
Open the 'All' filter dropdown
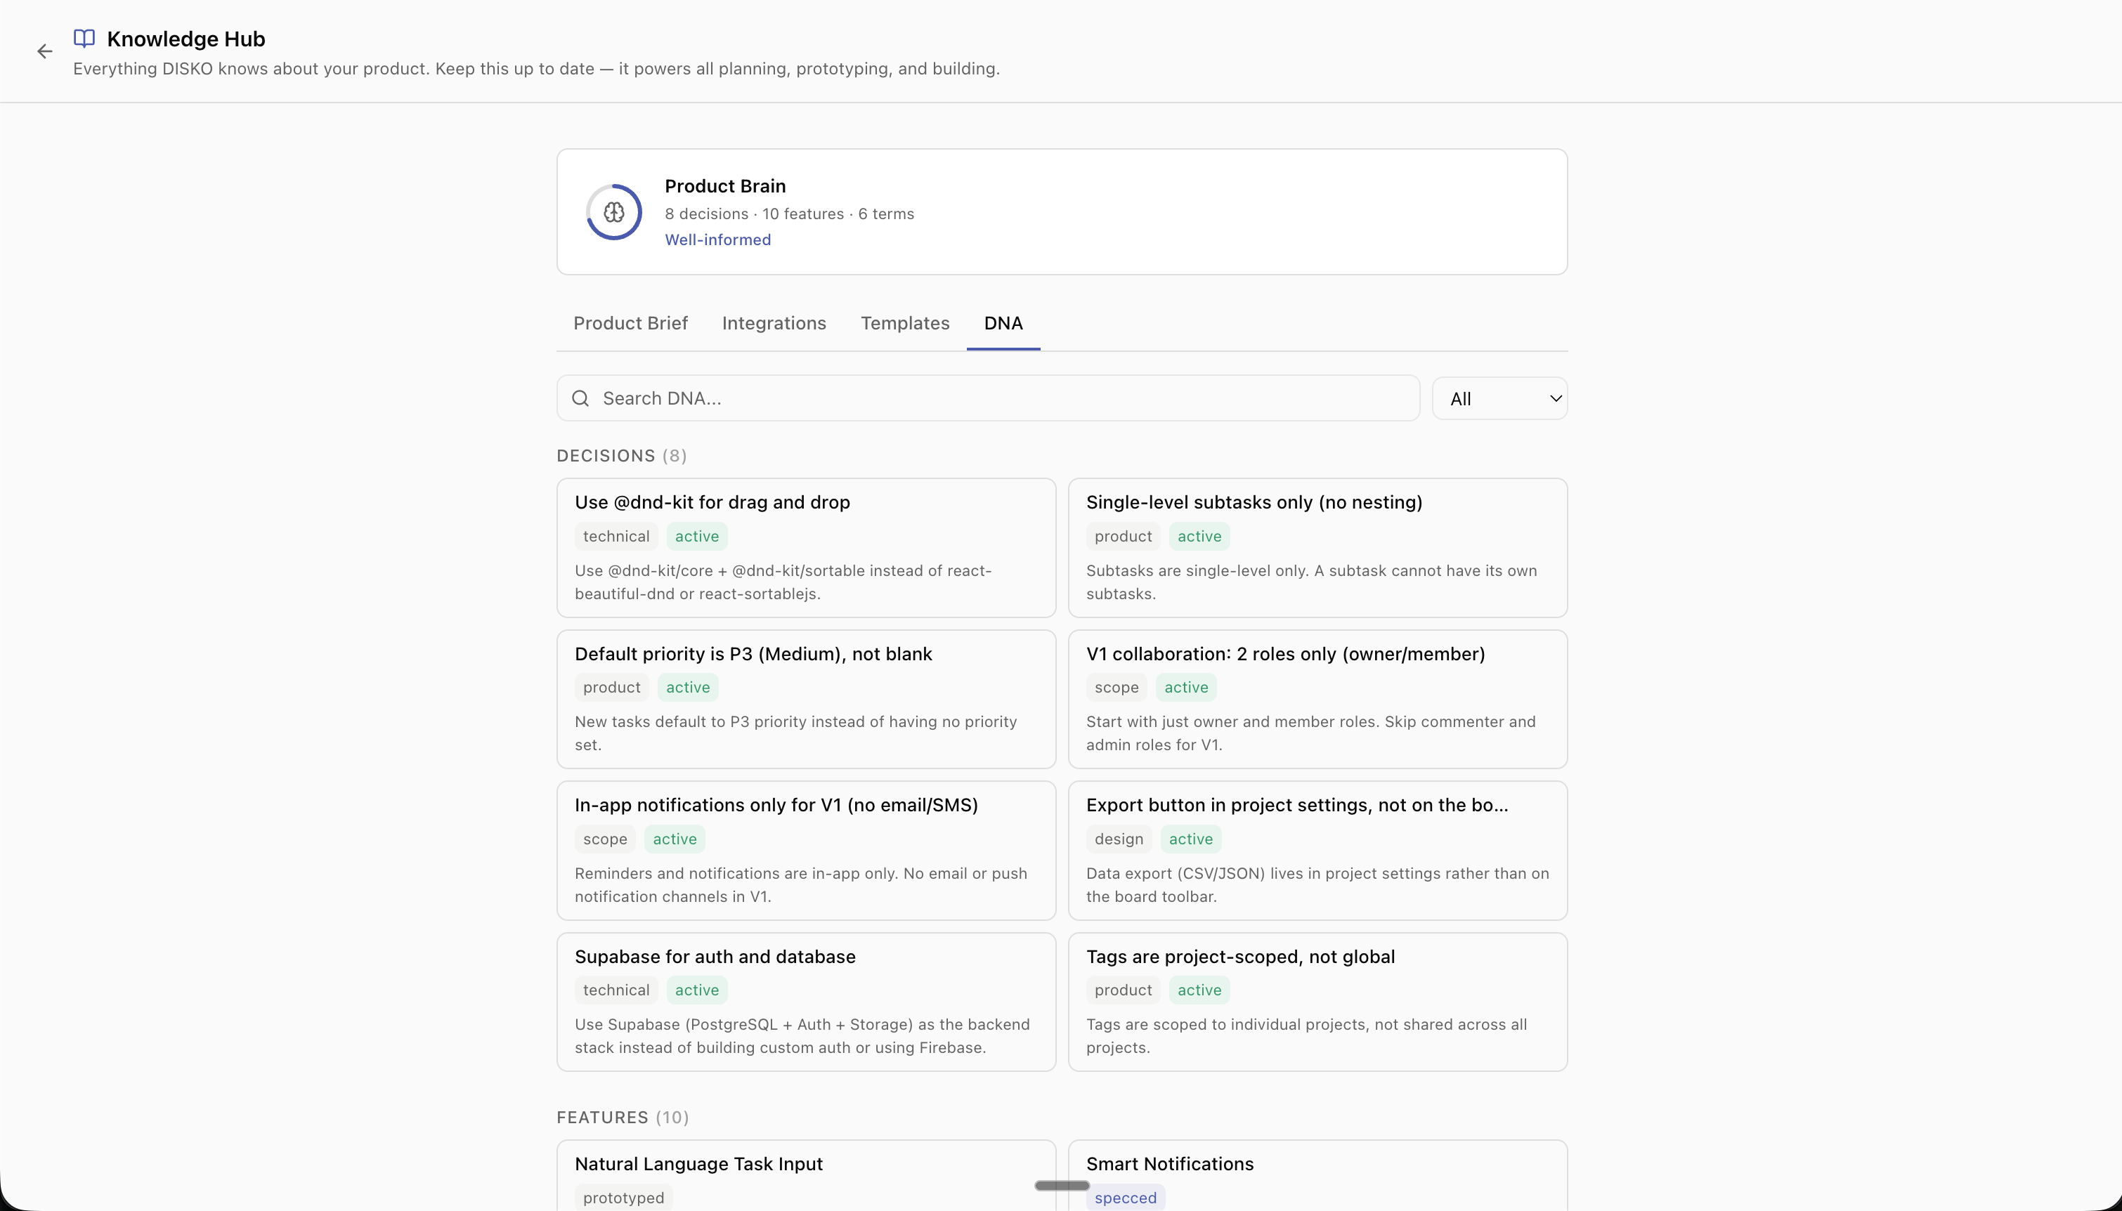tap(1501, 398)
